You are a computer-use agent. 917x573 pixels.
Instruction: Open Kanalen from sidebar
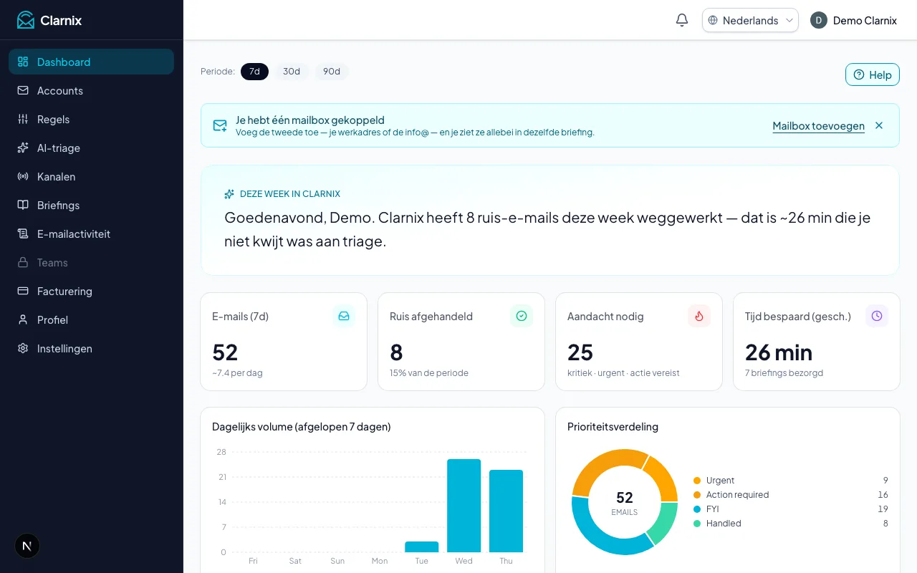(x=91, y=176)
